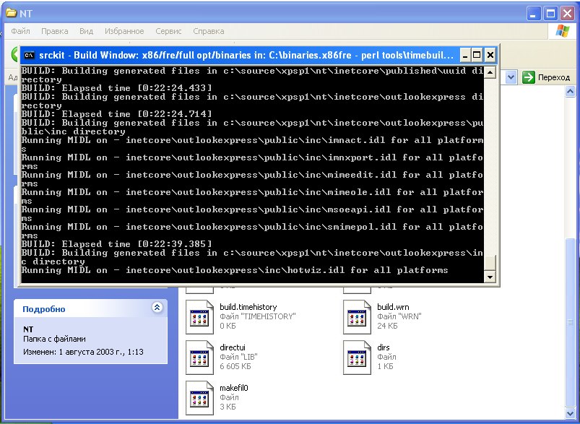
Task: Click the Windows flag logo in NT window
Action: pos(562,31)
